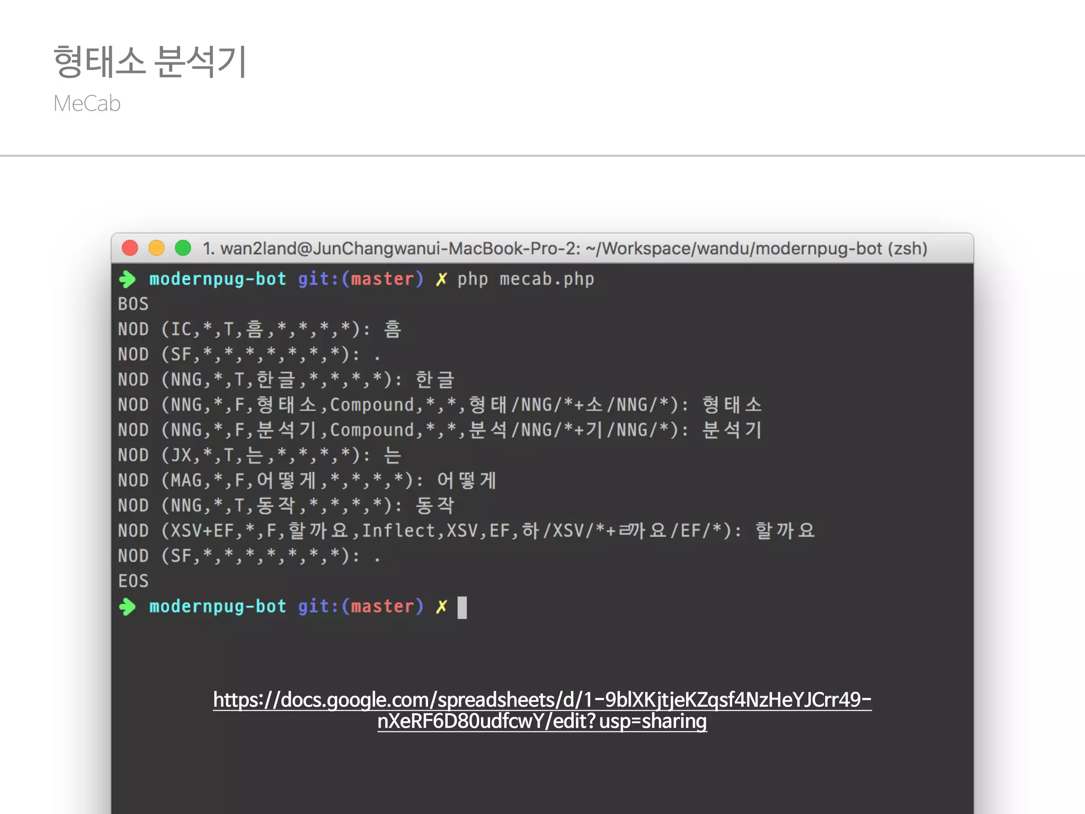Click the NOD Compound line for 분석기
The image size is (1085, 814).
pos(440,430)
